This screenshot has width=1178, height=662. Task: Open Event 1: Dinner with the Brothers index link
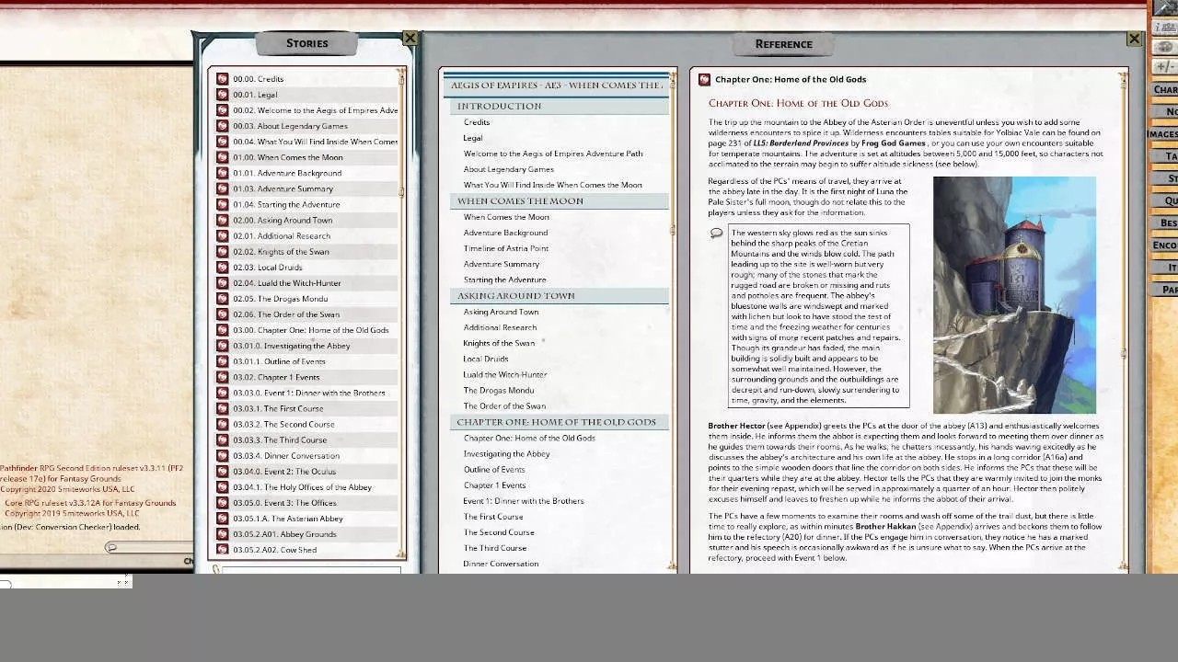point(524,501)
